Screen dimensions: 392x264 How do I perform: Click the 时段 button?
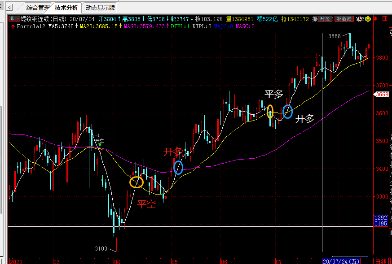(326, 19)
